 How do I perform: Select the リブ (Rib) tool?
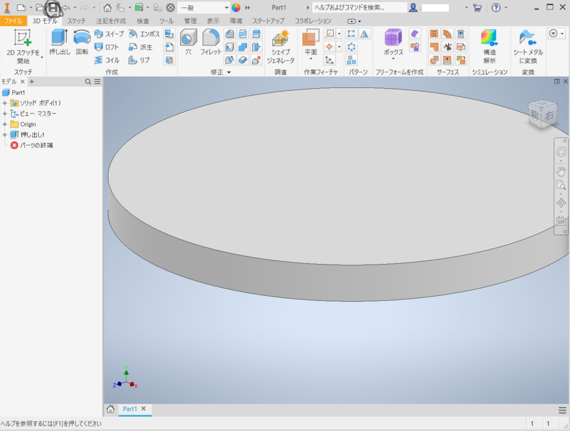[139, 60]
